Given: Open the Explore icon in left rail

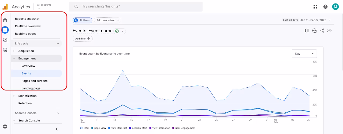Looking at the screenshot, I should [x=5, y=40].
